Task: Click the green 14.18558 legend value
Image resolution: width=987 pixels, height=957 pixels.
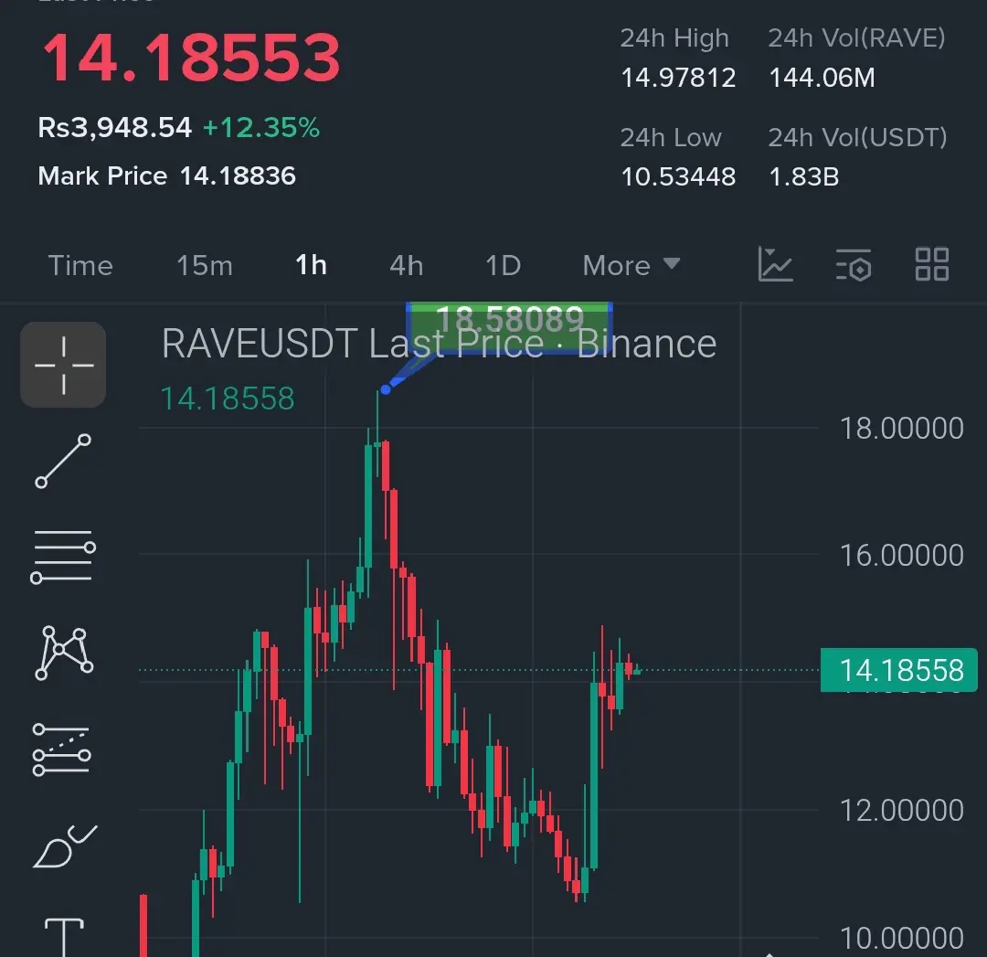Action: (x=228, y=399)
